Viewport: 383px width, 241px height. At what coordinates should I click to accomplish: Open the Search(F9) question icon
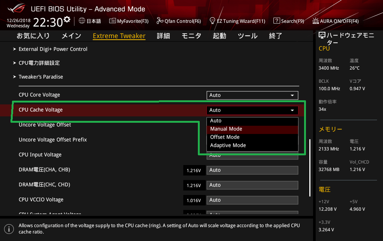276,21
